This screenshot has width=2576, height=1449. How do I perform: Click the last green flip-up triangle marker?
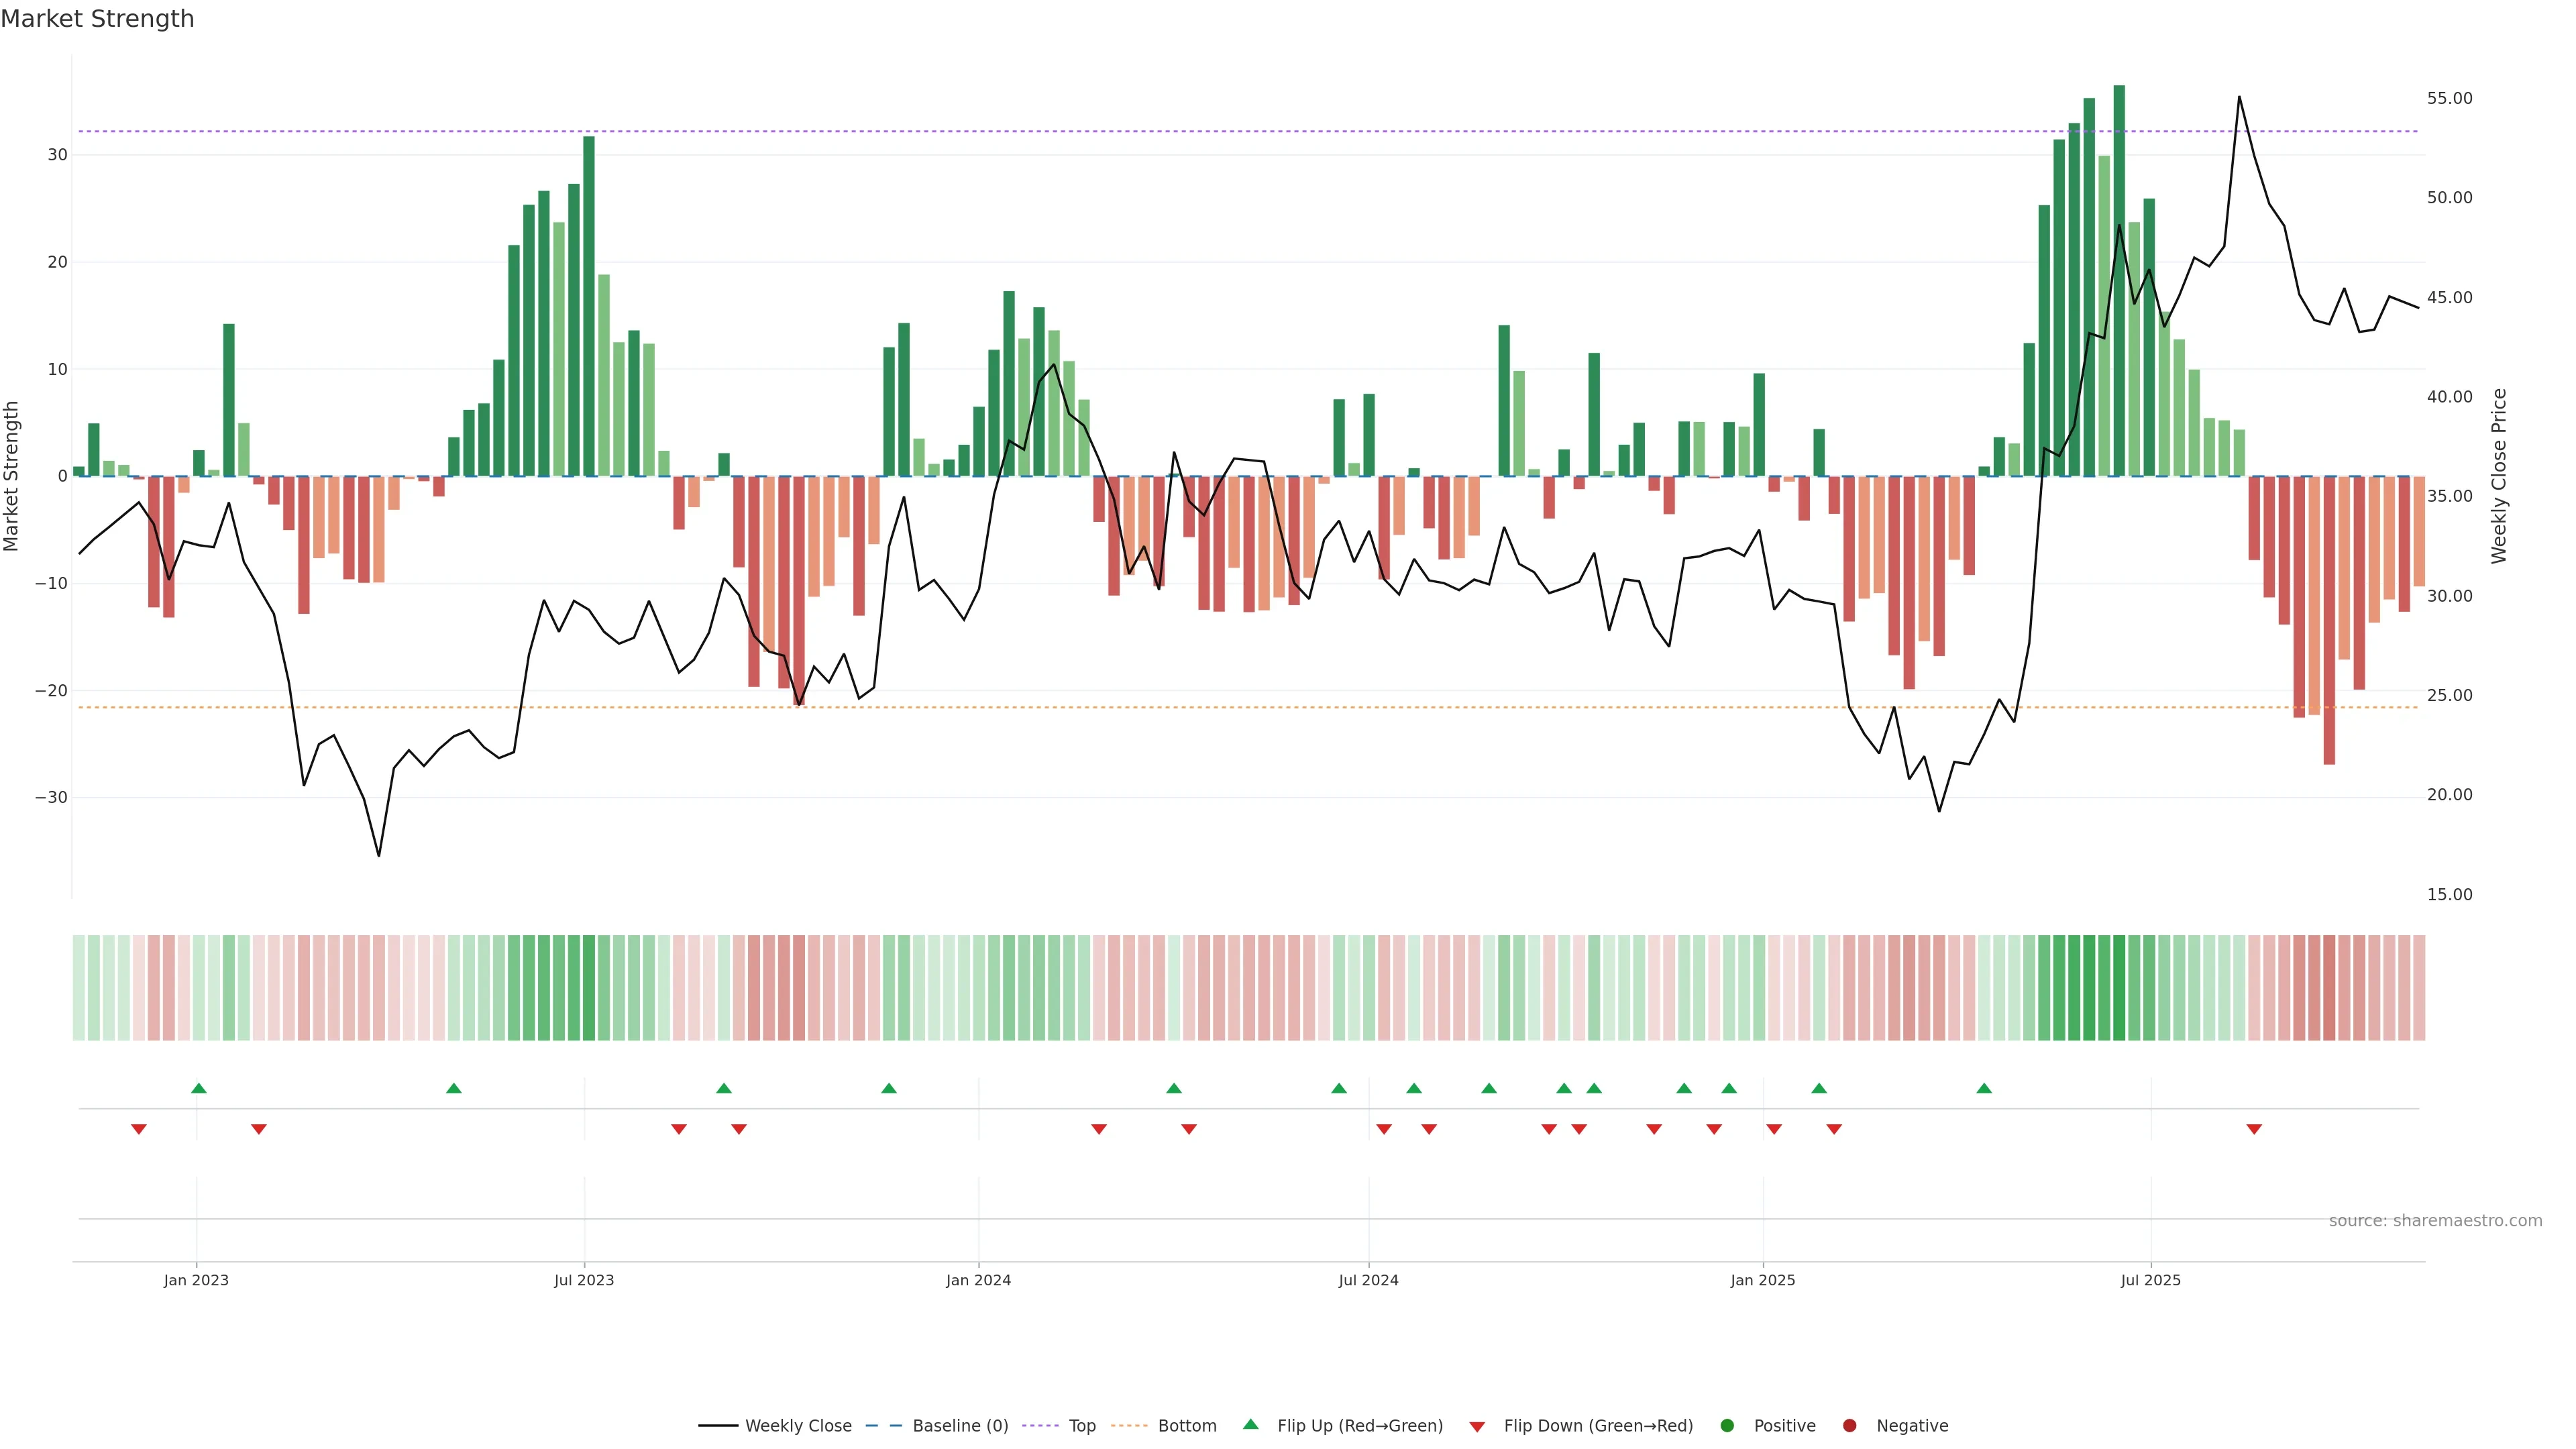click(1984, 1088)
